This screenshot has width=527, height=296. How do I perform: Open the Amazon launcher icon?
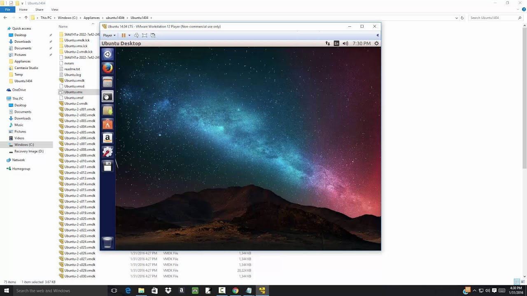(x=107, y=139)
